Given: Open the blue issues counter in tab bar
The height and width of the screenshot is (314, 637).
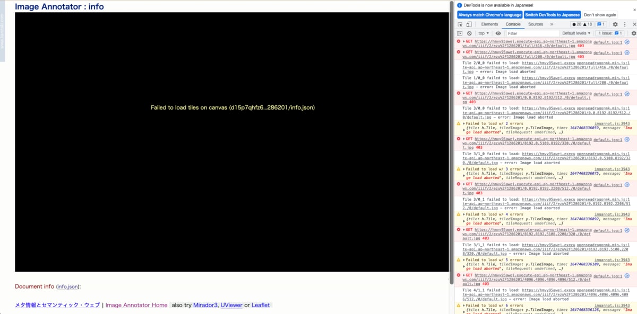Looking at the screenshot, I should point(601,24).
